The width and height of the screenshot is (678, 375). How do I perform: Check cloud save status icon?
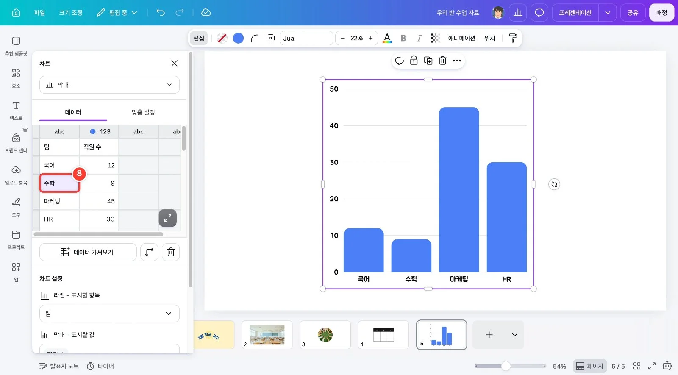[206, 13]
